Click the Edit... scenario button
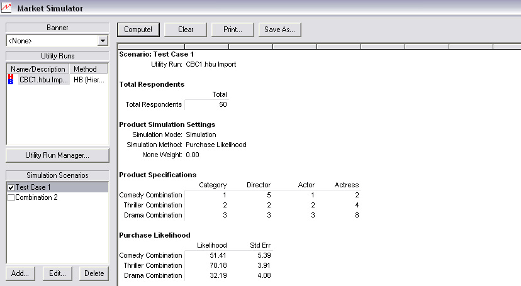 click(57, 273)
